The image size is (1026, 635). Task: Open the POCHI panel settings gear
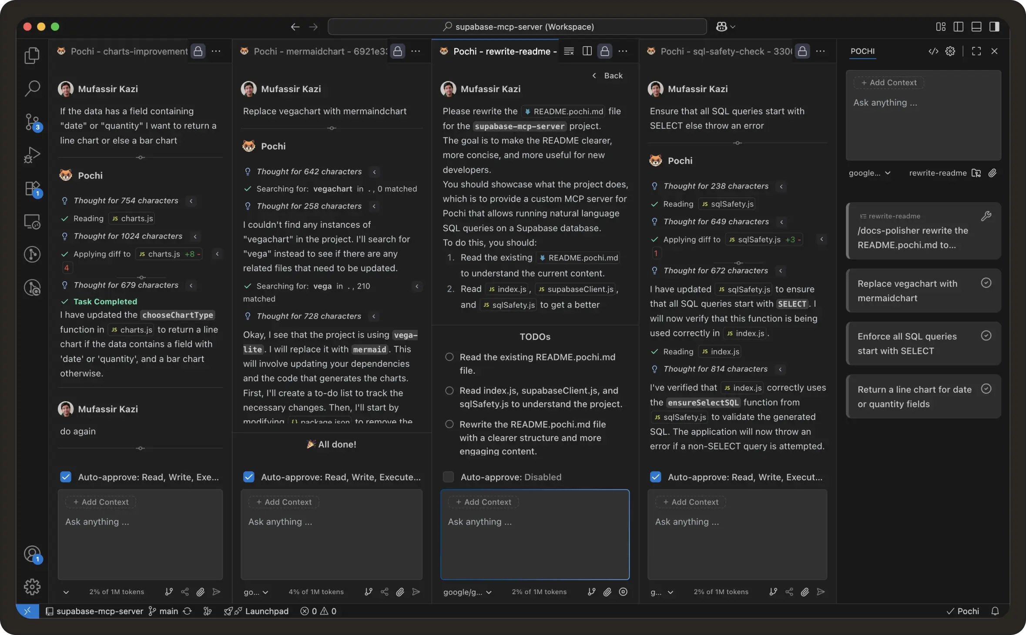pyautogui.click(x=950, y=51)
